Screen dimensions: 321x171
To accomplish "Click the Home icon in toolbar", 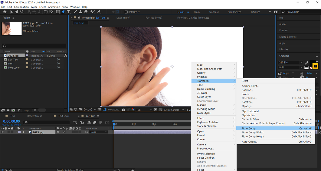I will click(5, 12).
